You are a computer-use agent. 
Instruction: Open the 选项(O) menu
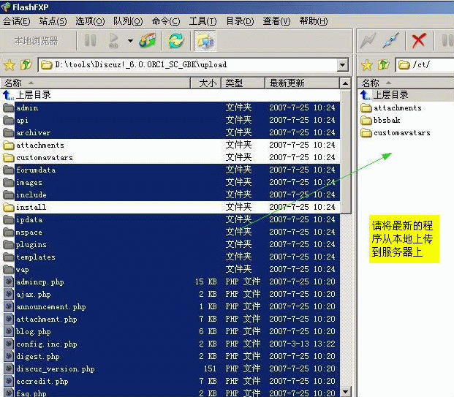pos(90,21)
